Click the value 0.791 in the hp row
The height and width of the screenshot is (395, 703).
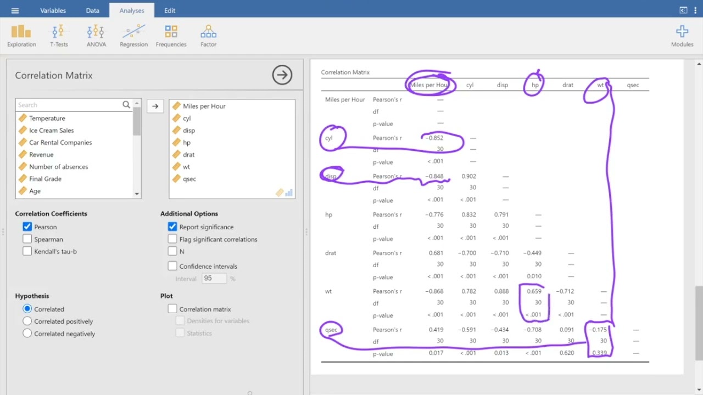click(501, 215)
